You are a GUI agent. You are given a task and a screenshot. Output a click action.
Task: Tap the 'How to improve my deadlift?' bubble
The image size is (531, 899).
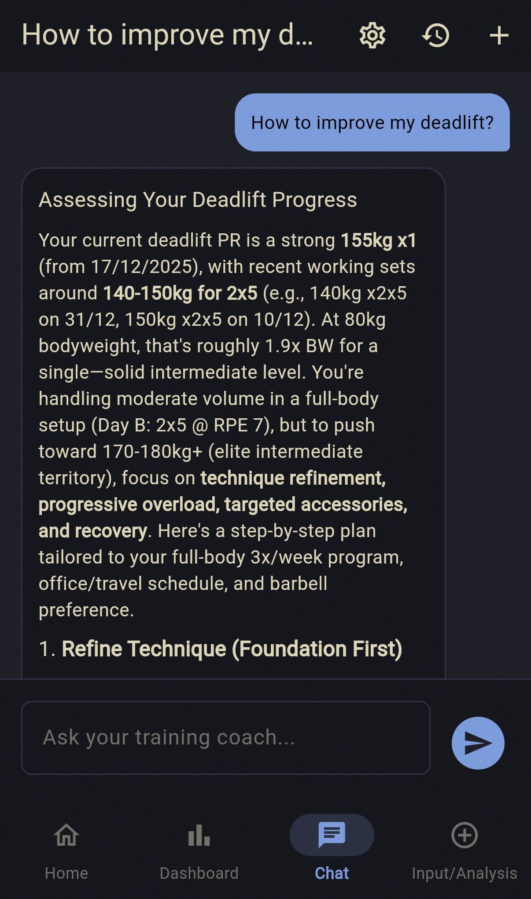click(x=372, y=123)
